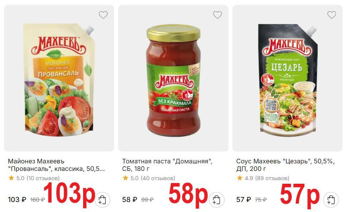Open the Цезарь sauce pack image
The height and width of the screenshot is (212, 346).
point(288,78)
